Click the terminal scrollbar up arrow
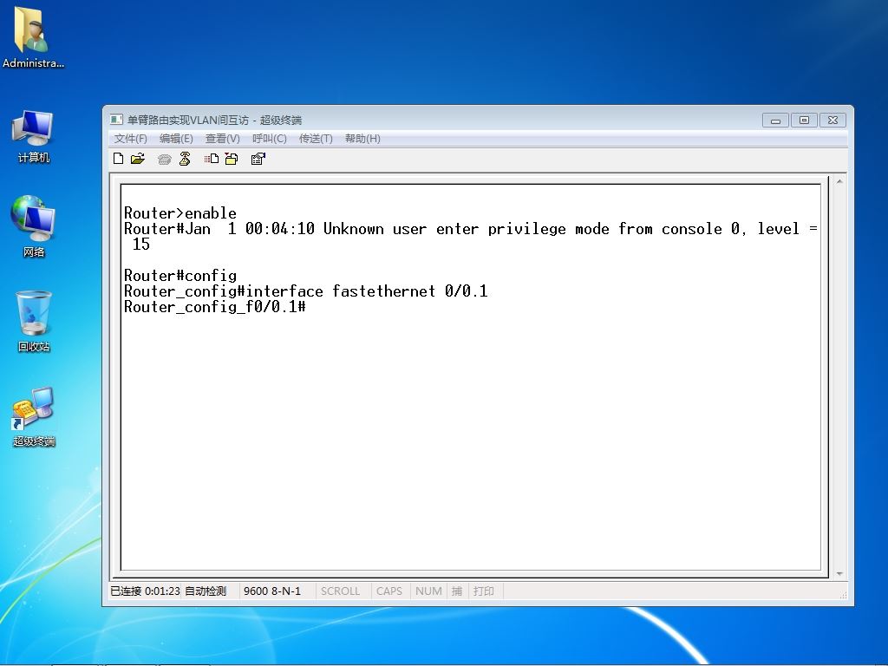Viewport: 888px width, 666px height. pos(839,182)
